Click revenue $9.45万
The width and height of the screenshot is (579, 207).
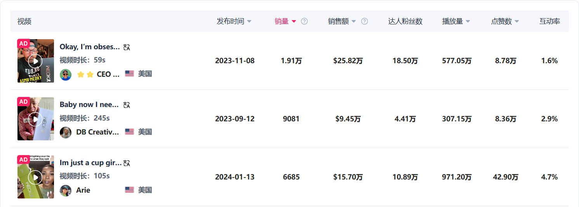click(348, 119)
